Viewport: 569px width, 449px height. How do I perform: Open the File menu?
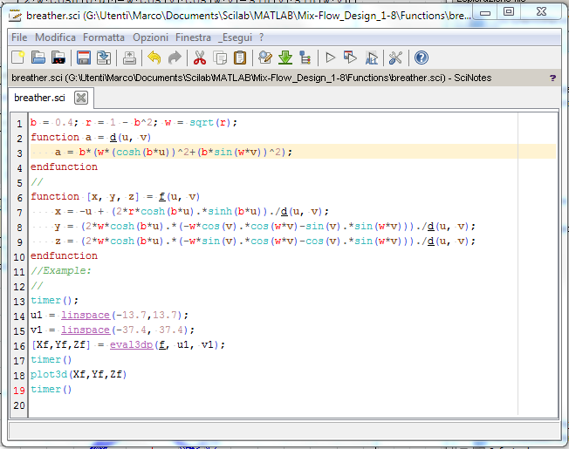19,37
